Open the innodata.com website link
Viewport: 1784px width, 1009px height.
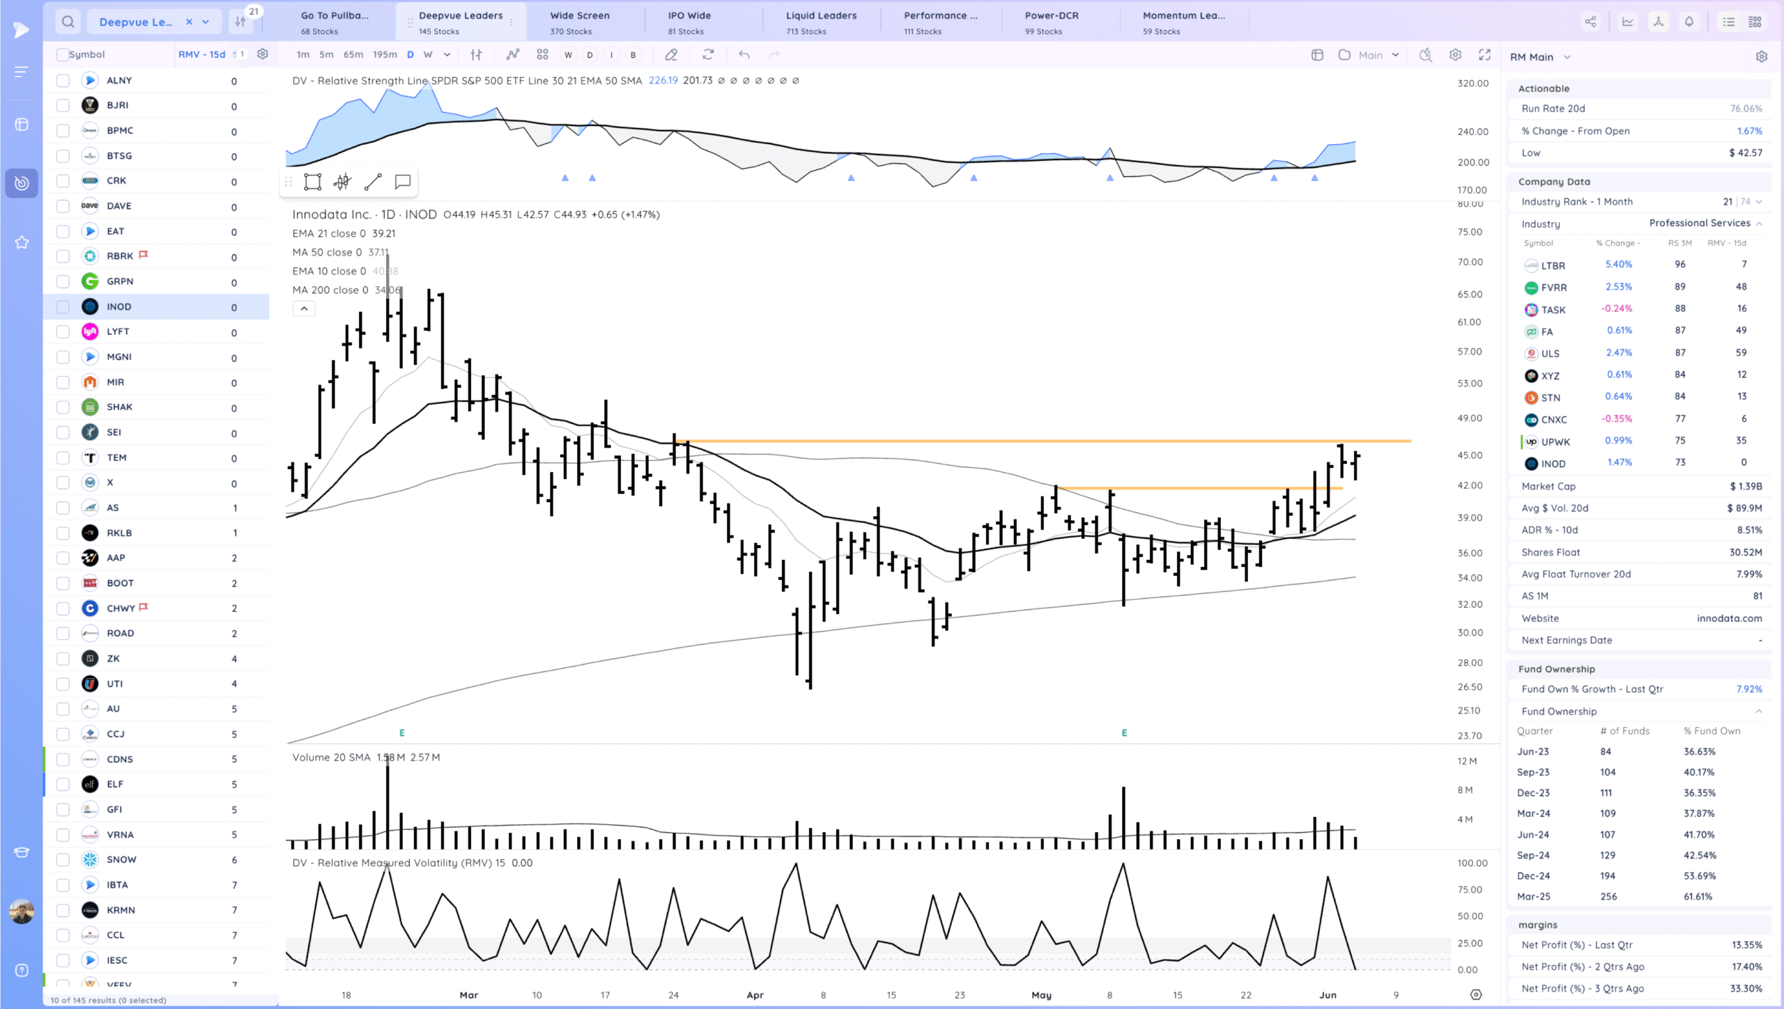[1729, 618]
